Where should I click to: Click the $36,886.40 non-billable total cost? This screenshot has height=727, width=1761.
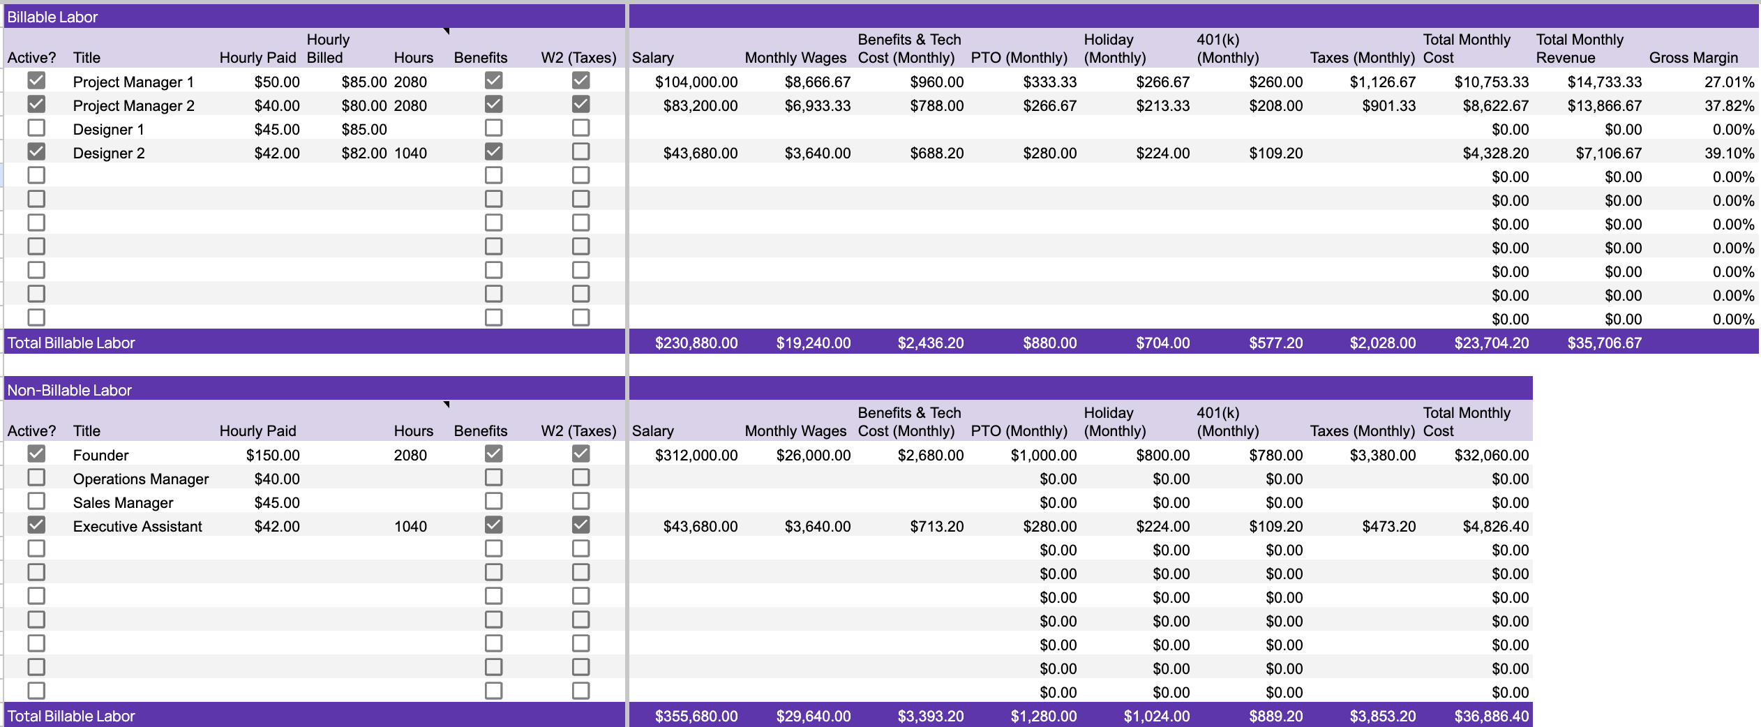(x=1492, y=716)
